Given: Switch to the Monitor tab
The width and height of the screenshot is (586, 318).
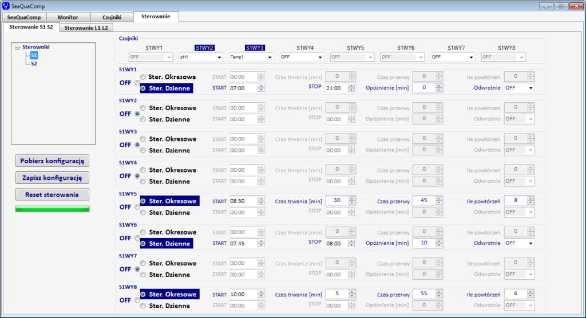Looking at the screenshot, I should click(68, 17).
